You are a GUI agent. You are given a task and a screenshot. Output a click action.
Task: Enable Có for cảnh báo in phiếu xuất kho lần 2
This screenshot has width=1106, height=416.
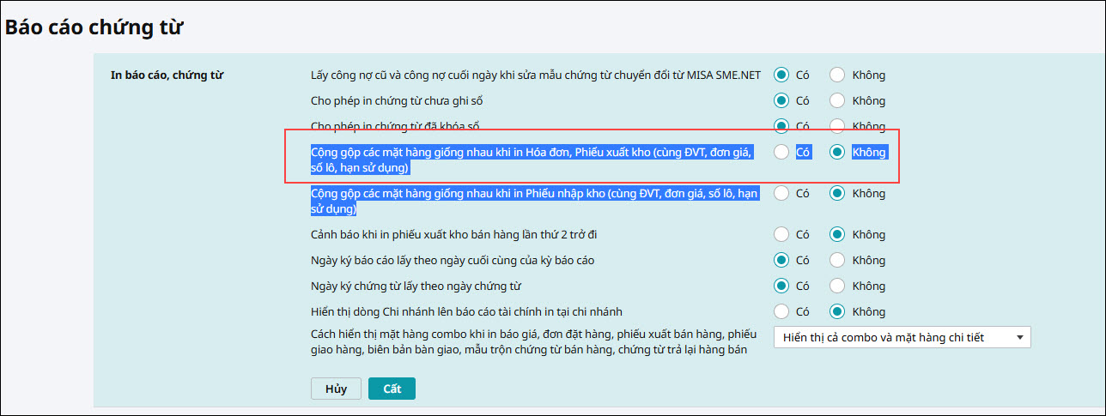tap(781, 234)
